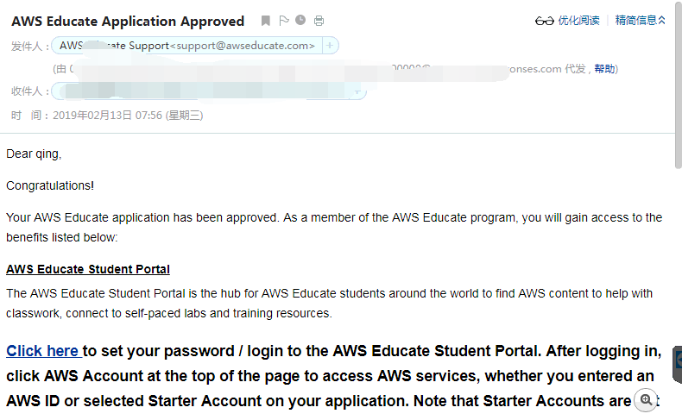Viewport: 682px width, 420px height.
Task: Click the magnifier zoom icon
Action: click(646, 400)
